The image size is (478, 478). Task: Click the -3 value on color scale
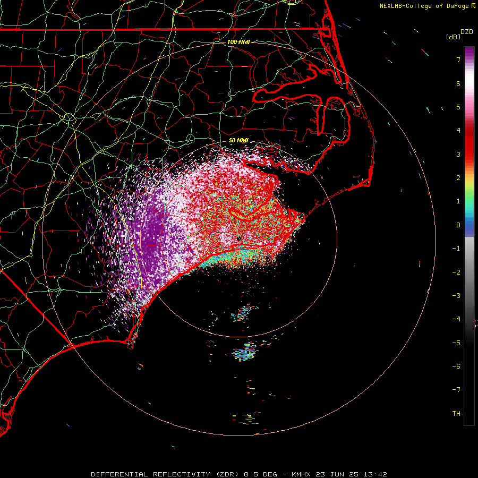coord(456,296)
